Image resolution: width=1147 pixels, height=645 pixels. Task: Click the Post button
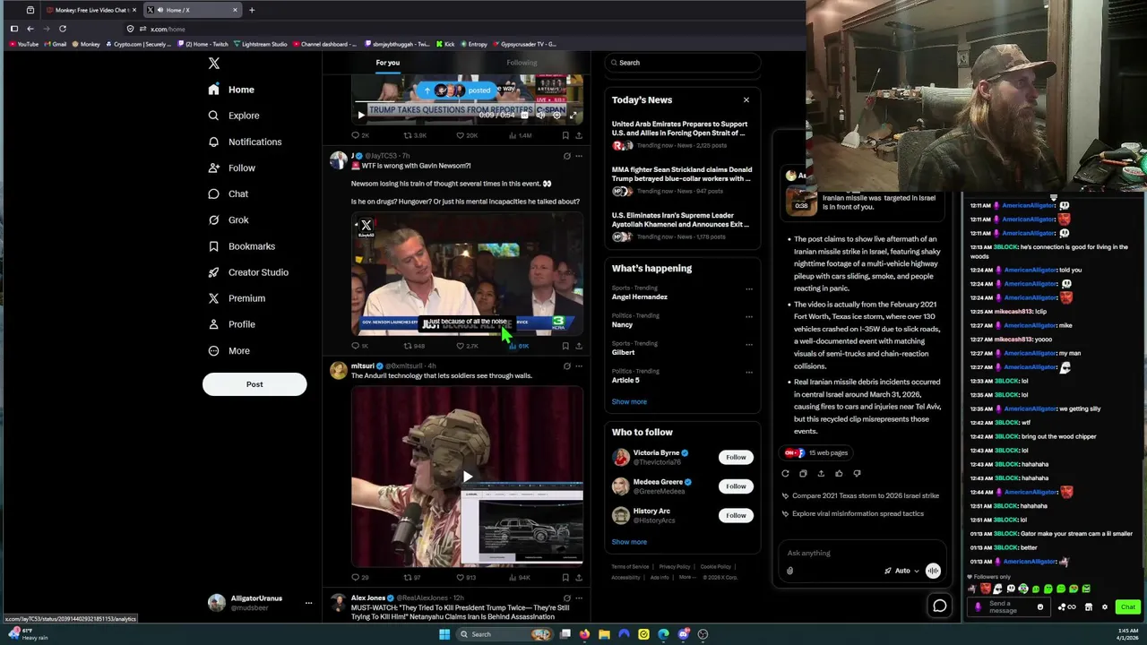point(254,384)
